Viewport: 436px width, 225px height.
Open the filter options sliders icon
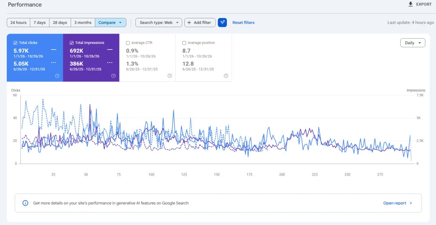tap(222, 23)
